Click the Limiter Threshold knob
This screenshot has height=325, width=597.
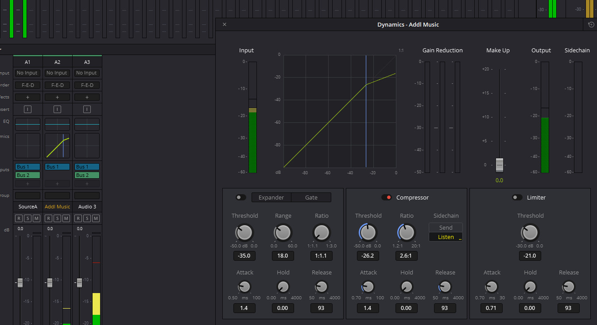(530, 232)
